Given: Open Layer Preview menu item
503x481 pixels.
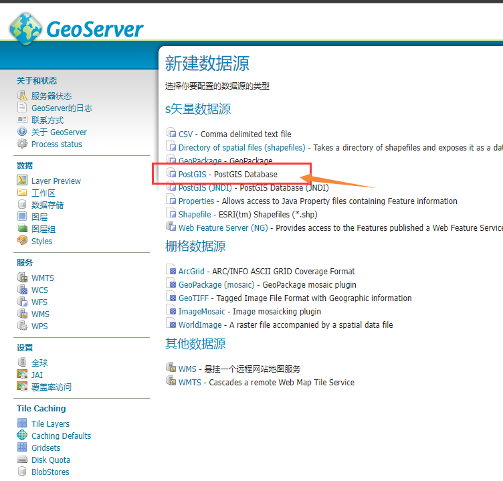Looking at the screenshot, I should click(x=56, y=181).
